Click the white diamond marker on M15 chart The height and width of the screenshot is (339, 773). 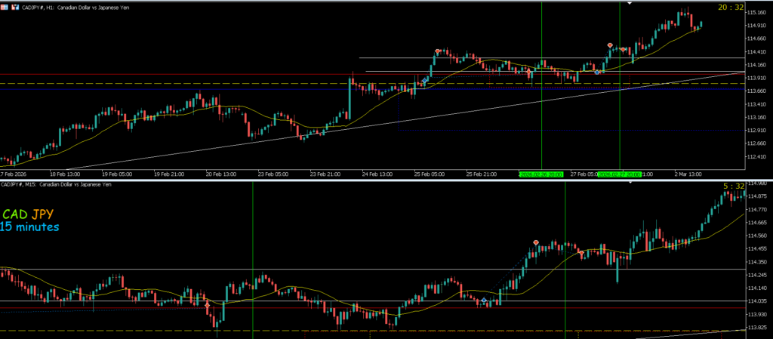(x=208, y=305)
